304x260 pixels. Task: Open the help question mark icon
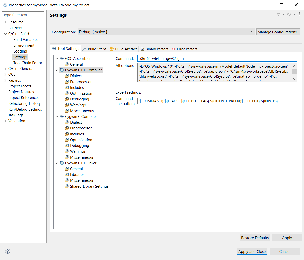[x=8, y=251]
